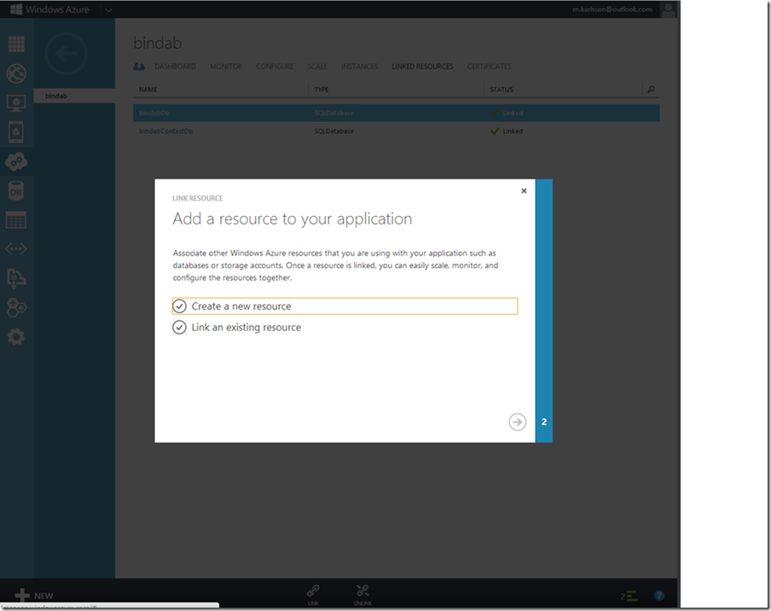This screenshot has height=611, width=771.
Task: Choose Link an existing resource option
Action: click(x=236, y=327)
